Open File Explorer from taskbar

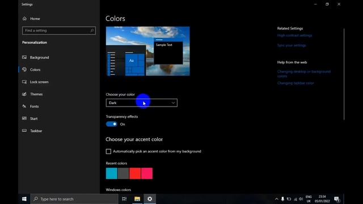click(137, 199)
